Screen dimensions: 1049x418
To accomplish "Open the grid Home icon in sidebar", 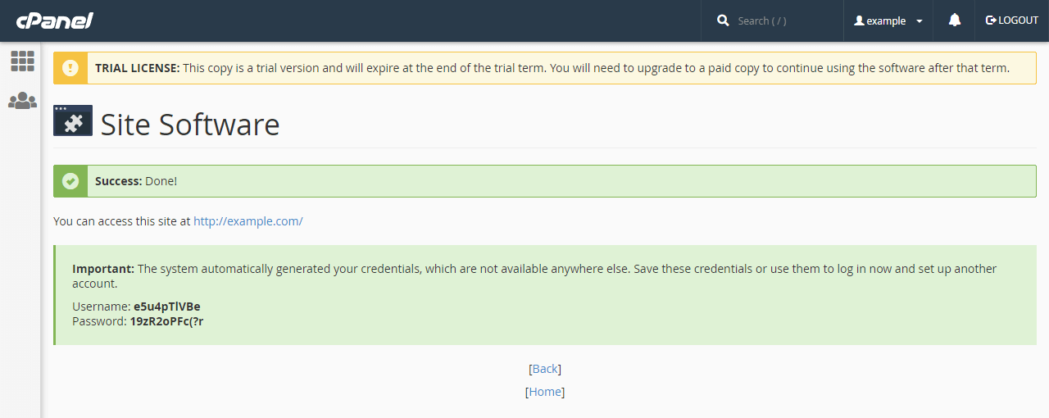I will tap(22, 61).
